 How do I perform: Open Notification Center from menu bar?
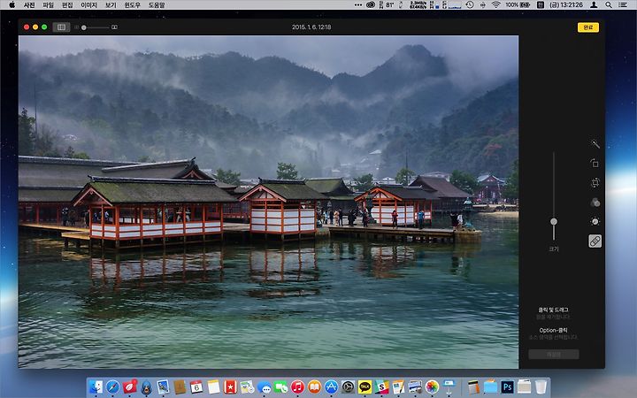pyautogui.click(x=622, y=5)
